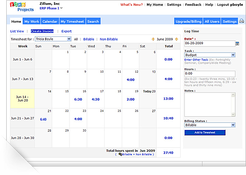Click the Feedback link
Image resolution: width=246 pixels, height=175 pixels.
coord(193,5)
